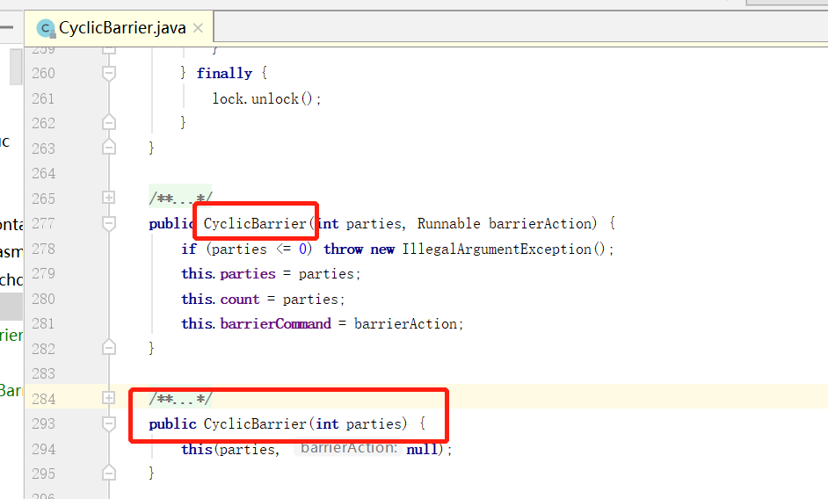Click line number 277 in the gutter
The height and width of the screenshot is (499, 828).
click(x=43, y=223)
